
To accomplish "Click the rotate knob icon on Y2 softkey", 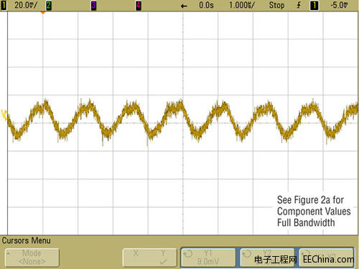I will coord(246,253).
